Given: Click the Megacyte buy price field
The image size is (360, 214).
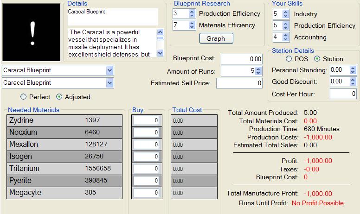Looking at the screenshot, I should tap(146, 193).
